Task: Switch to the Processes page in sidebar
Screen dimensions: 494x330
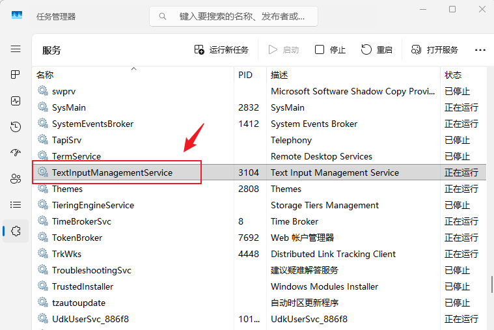Action: point(16,75)
